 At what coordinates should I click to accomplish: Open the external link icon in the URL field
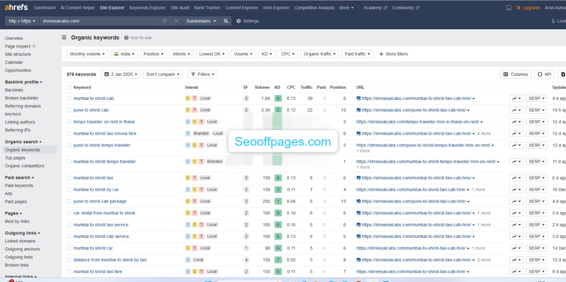click(164, 21)
